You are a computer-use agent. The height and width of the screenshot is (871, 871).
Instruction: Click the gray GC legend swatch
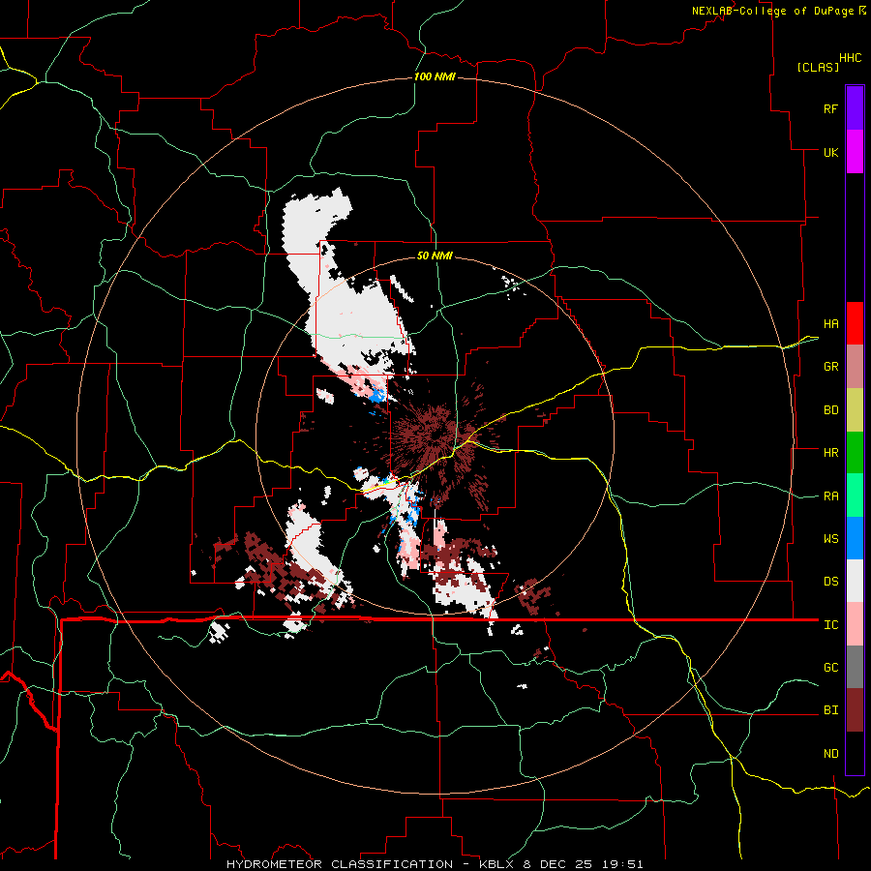click(x=855, y=667)
